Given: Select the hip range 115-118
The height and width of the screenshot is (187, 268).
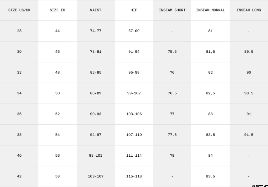Looking at the screenshot, I should 134,176.
